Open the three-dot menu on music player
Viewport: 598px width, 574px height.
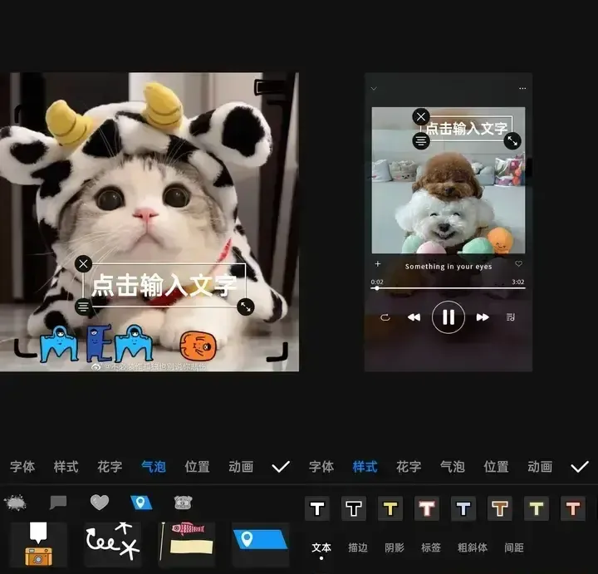point(522,88)
